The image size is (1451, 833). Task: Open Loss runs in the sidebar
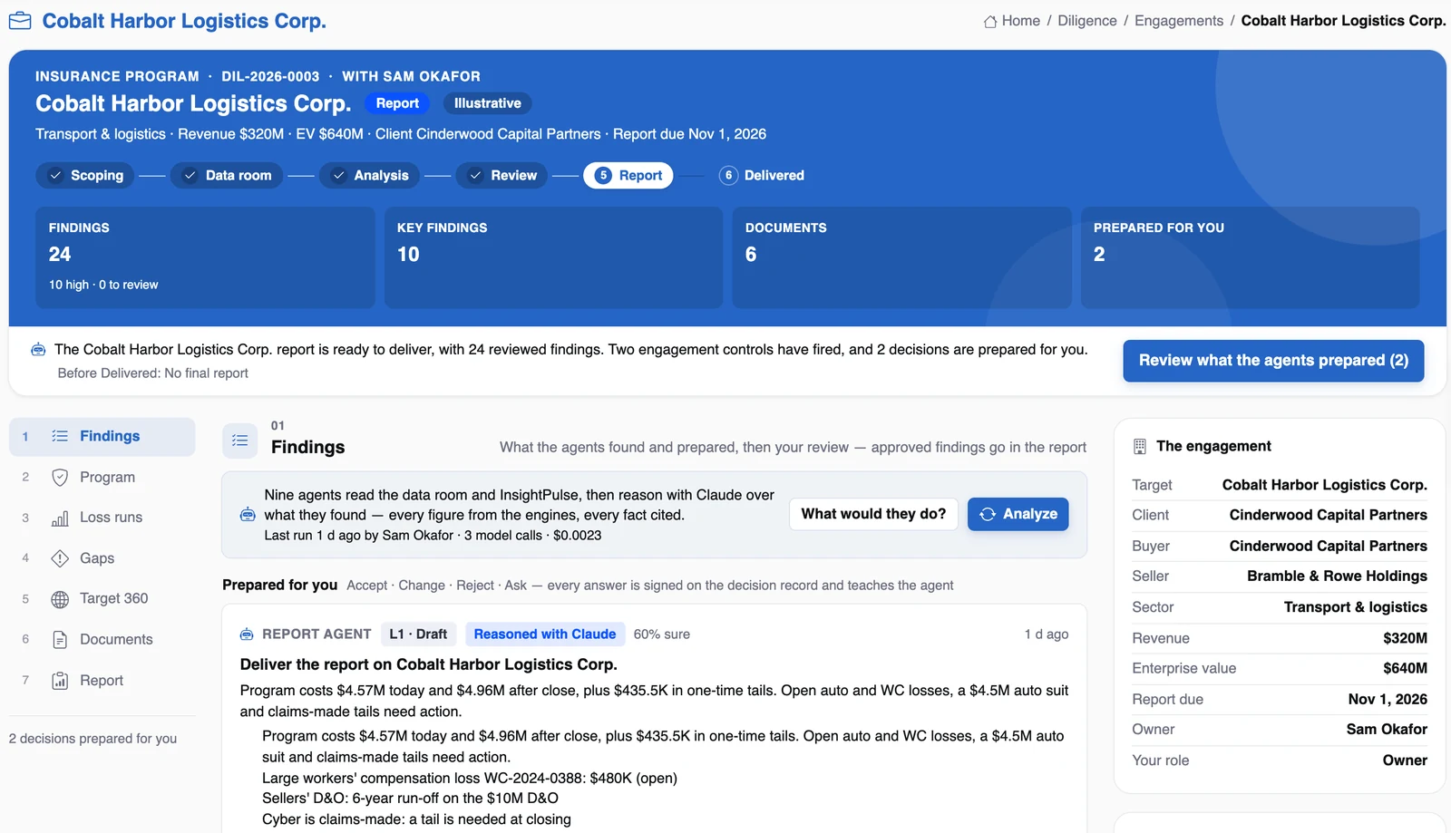click(x=102, y=518)
